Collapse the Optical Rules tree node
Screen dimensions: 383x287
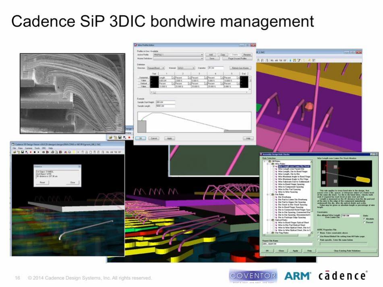click(268, 220)
